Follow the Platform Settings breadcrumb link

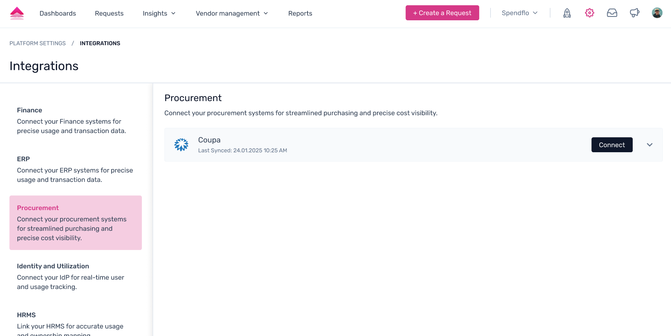(38, 43)
